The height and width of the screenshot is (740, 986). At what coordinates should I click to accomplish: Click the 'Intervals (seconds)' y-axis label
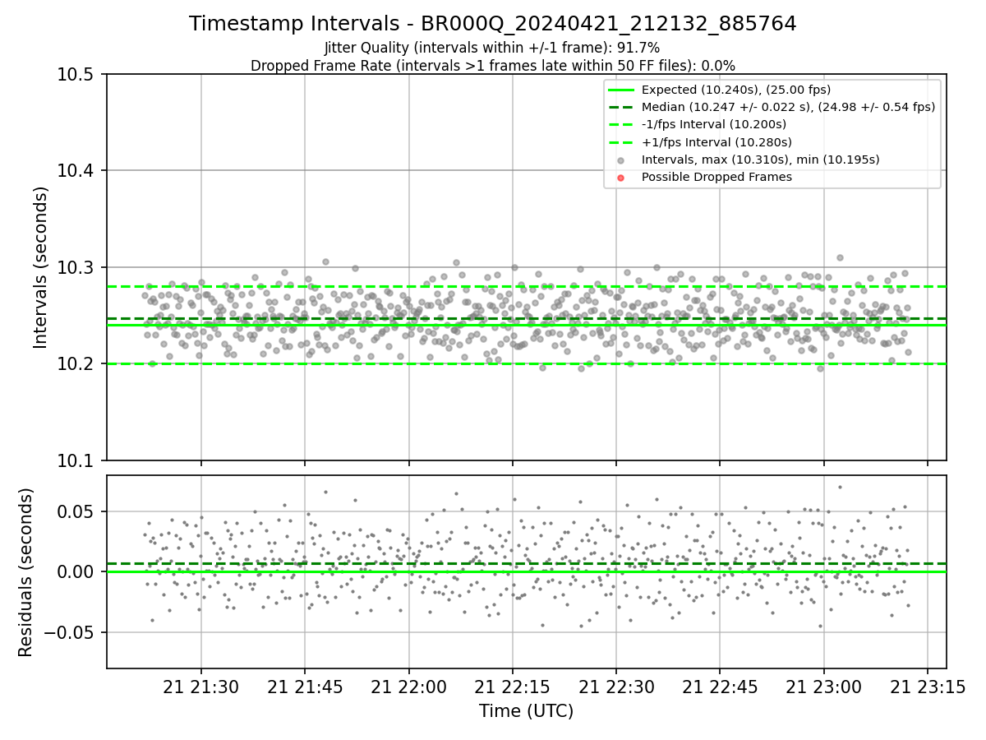(x=41, y=267)
